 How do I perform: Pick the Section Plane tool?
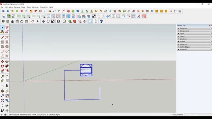7,110
